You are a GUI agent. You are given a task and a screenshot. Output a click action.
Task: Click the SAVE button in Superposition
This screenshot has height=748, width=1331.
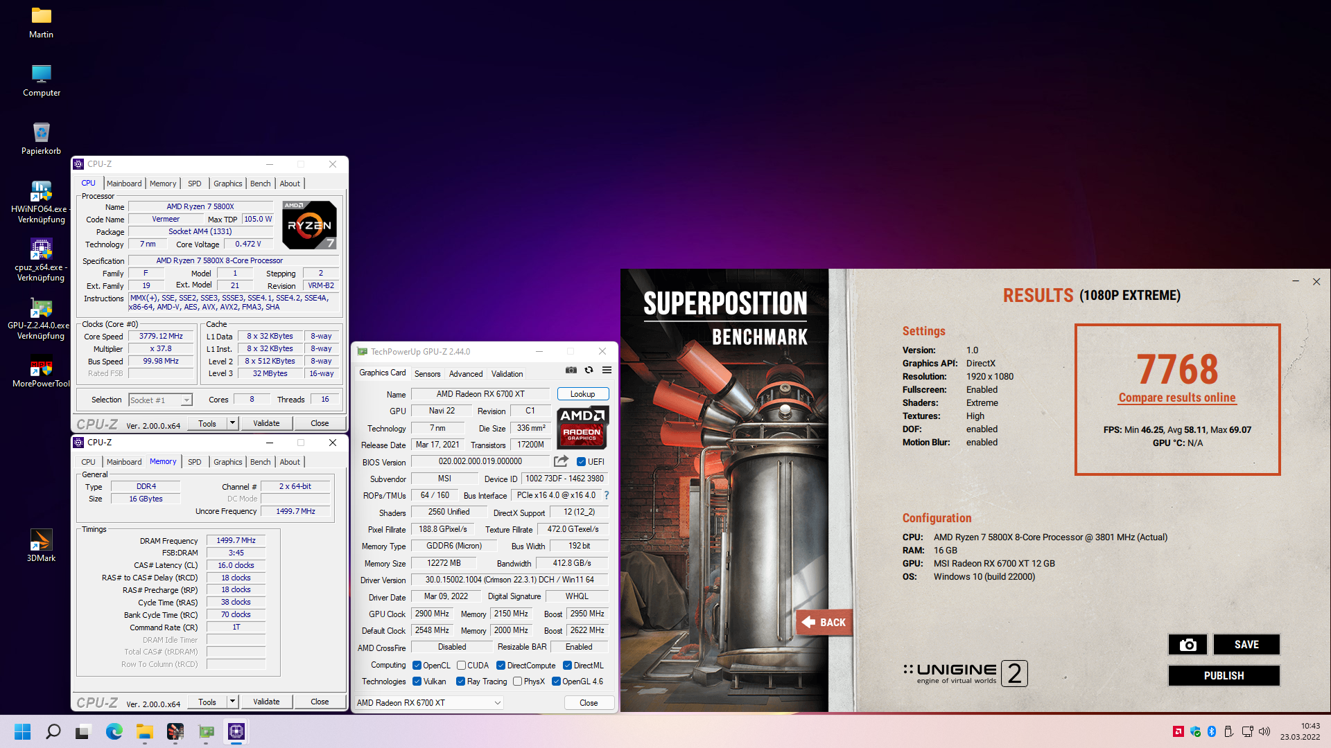pos(1246,645)
